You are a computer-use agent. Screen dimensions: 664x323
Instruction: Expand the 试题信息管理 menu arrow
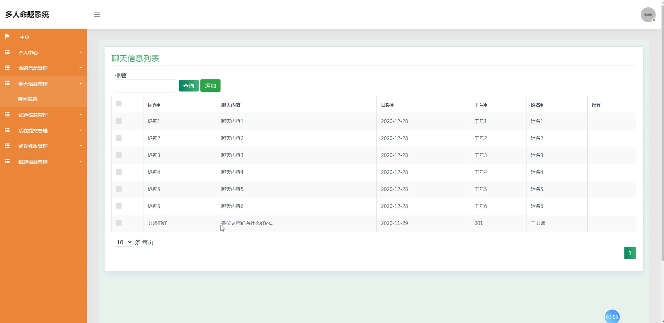81,115
